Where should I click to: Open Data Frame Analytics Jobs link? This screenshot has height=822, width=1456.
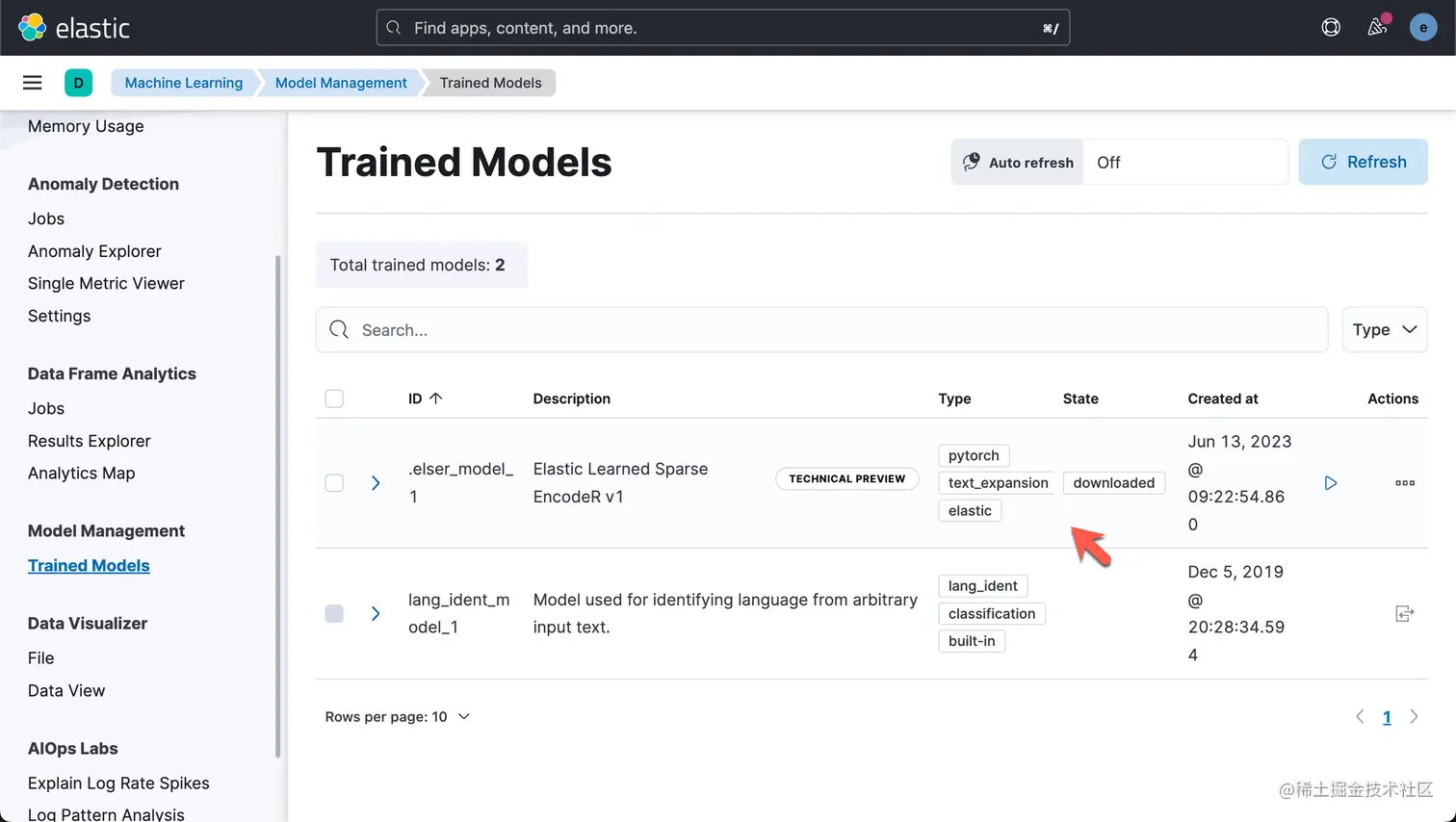pos(46,408)
